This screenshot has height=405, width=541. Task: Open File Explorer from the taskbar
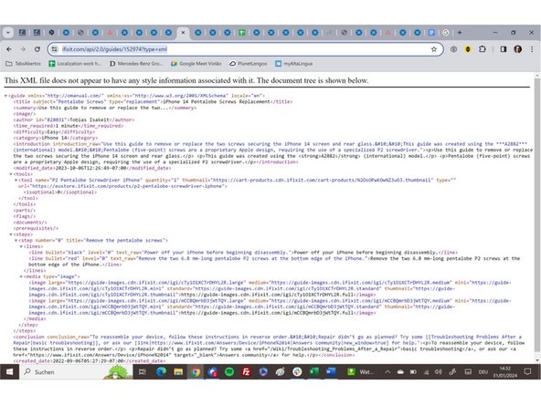(x=178, y=372)
